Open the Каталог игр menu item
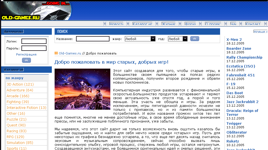This screenshot has height=150, width=268. point(142,24)
